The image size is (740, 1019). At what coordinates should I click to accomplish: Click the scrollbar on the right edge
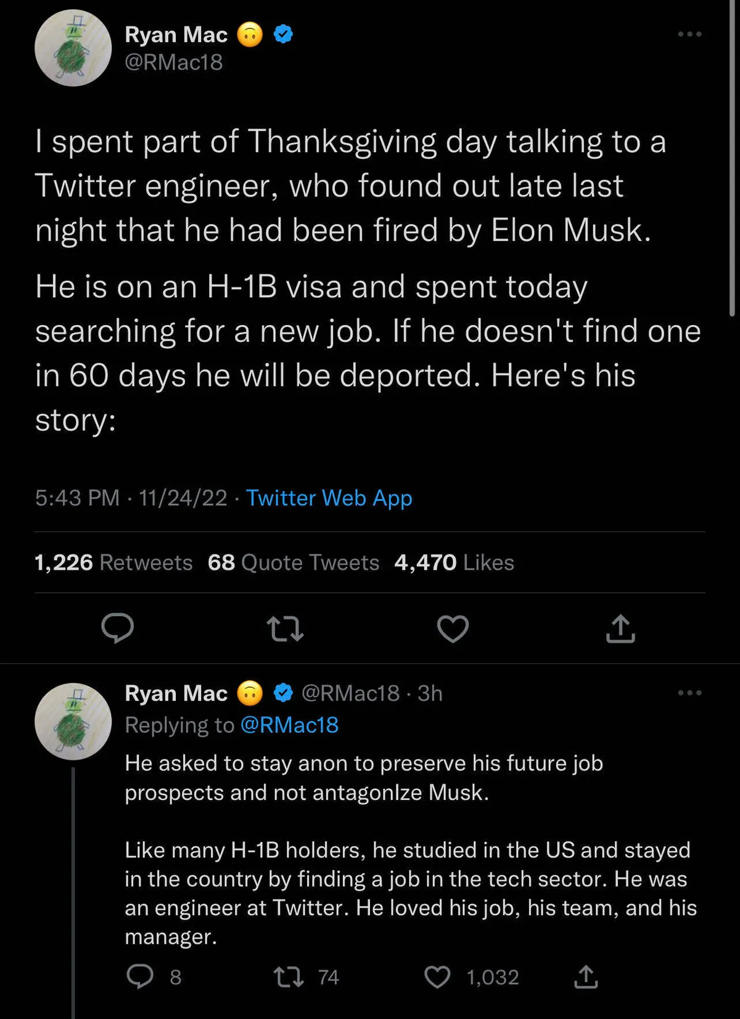(x=733, y=160)
